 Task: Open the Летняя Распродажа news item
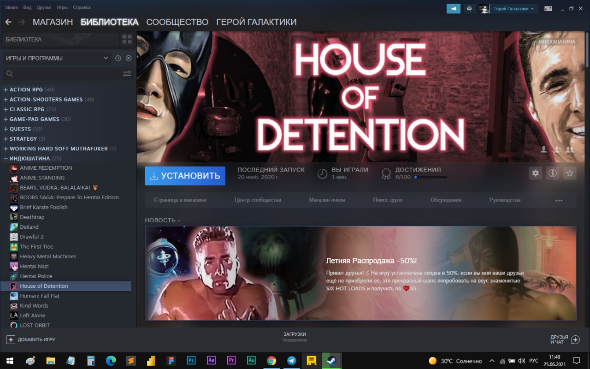click(360, 273)
